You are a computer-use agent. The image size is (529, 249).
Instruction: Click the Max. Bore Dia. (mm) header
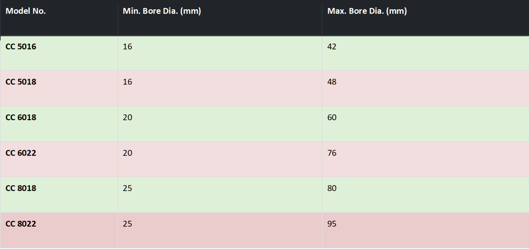pyautogui.click(x=367, y=11)
